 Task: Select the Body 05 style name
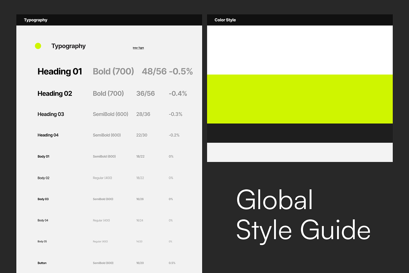[42, 242]
